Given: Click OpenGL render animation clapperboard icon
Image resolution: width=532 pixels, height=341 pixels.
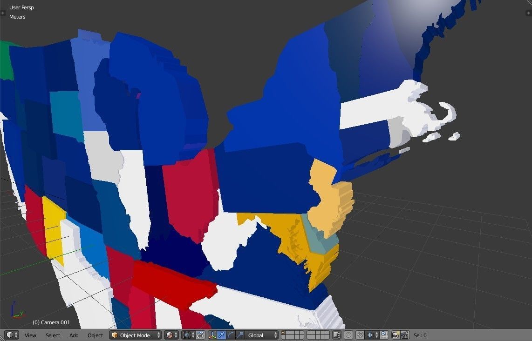Looking at the screenshot, I should [405, 335].
